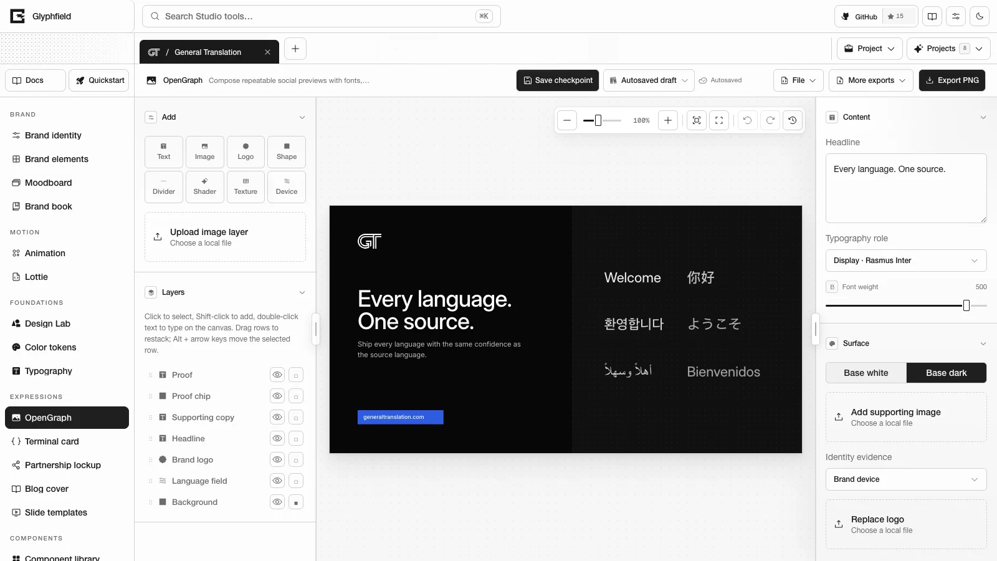Click the zoom level slider
The height and width of the screenshot is (561, 997).
(602, 120)
